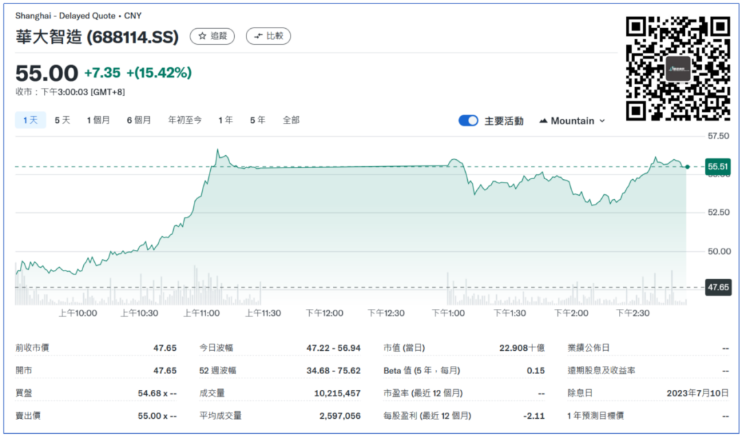Click the 47.65 previous close marker
The width and height of the screenshot is (742, 438).
718,288
